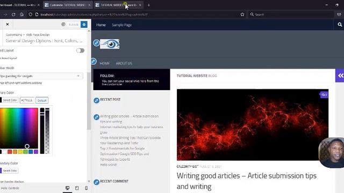Click edit pencil beside RECENT POST
This screenshot has height=193, width=344.
tap(96, 100)
